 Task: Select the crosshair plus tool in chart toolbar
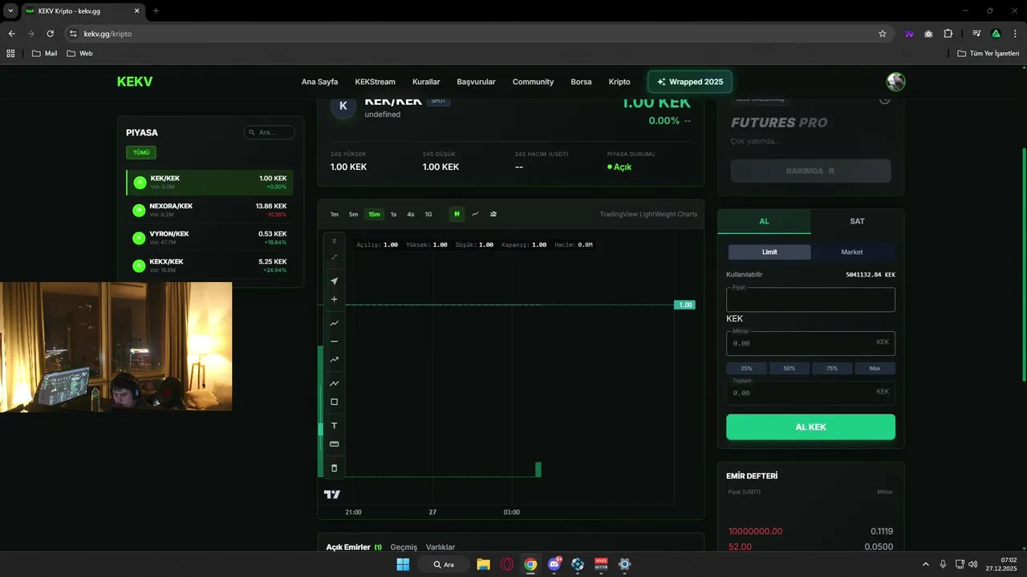coord(335,300)
